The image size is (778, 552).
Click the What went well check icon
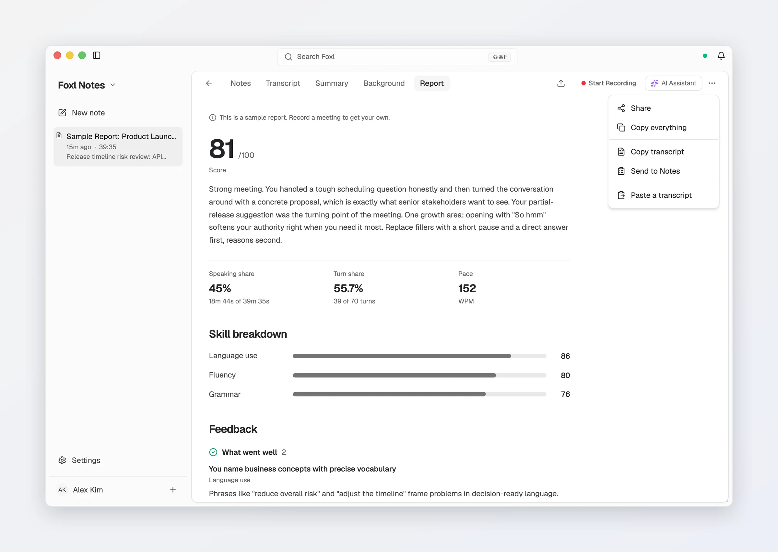213,452
